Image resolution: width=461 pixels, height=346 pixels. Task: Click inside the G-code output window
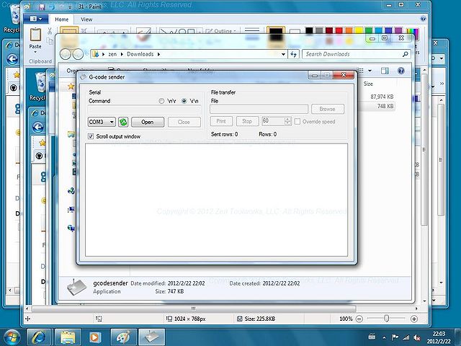[x=216, y=200]
